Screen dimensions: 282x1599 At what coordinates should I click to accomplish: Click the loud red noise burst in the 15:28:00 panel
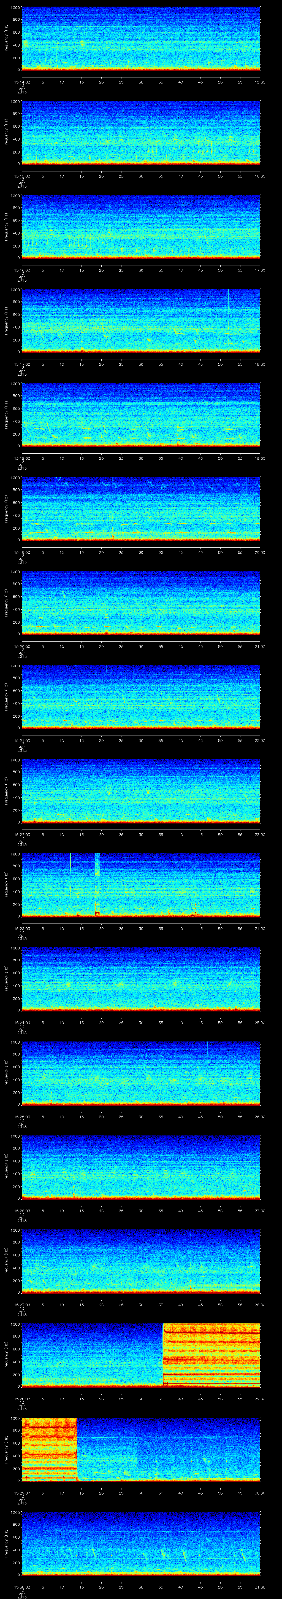coord(211,1356)
